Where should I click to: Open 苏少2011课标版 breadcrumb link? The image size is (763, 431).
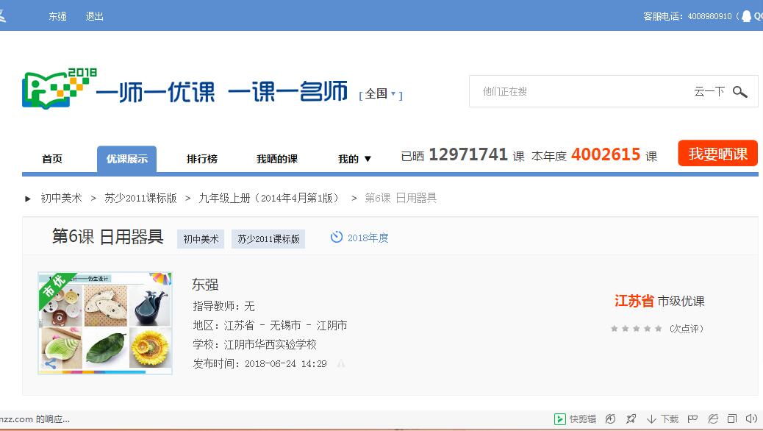pyautogui.click(x=140, y=198)
